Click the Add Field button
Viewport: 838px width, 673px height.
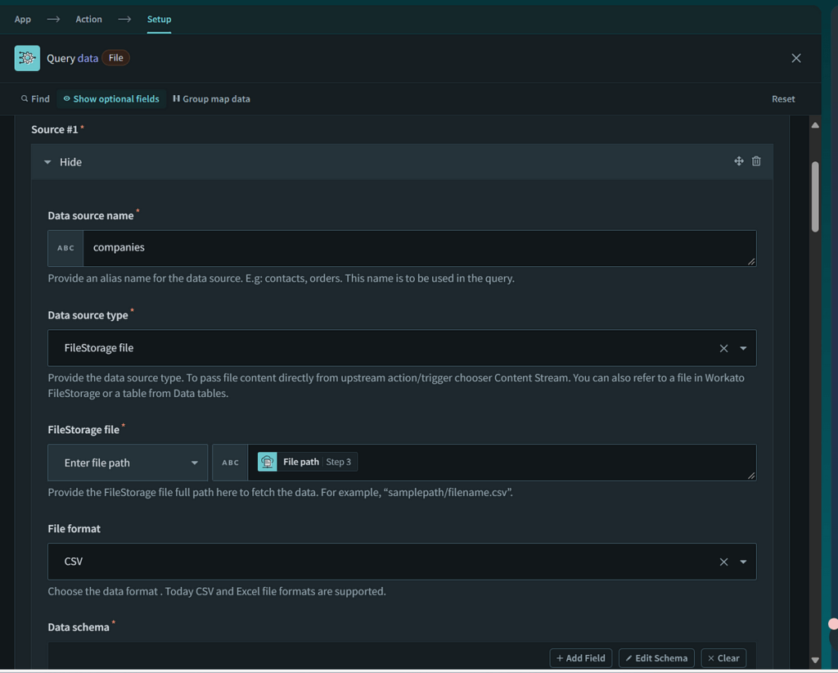click(x=581, y=658)
